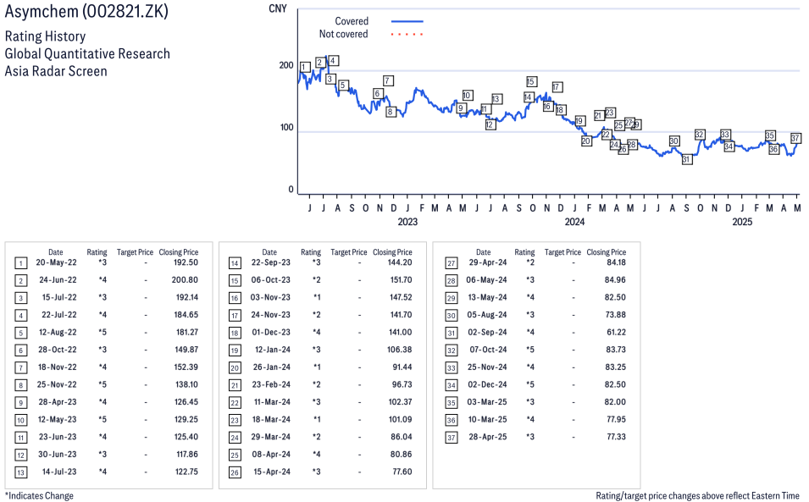Click chart marker 5 on the graph
The width and height of the screenshot is (809, 502).
[x=343, y=86]
